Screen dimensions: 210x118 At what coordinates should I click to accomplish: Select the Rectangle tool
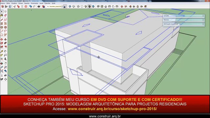pos(2,24)
